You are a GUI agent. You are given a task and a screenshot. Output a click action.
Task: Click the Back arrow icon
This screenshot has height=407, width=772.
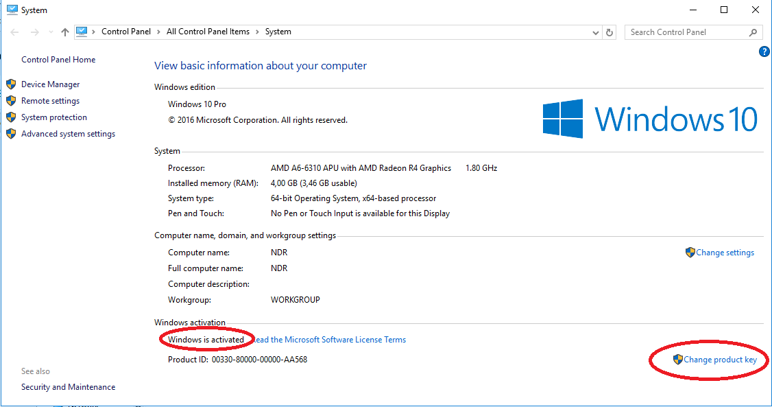pos(14,32)
